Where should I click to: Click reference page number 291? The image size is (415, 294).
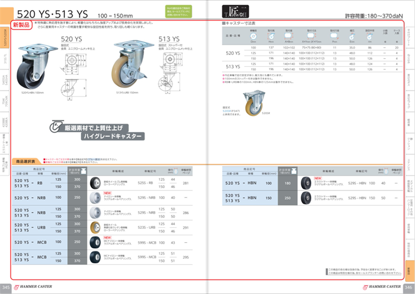click(x=186, y=227)
